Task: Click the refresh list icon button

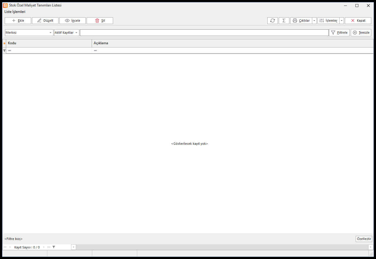Action: (273, 21)
